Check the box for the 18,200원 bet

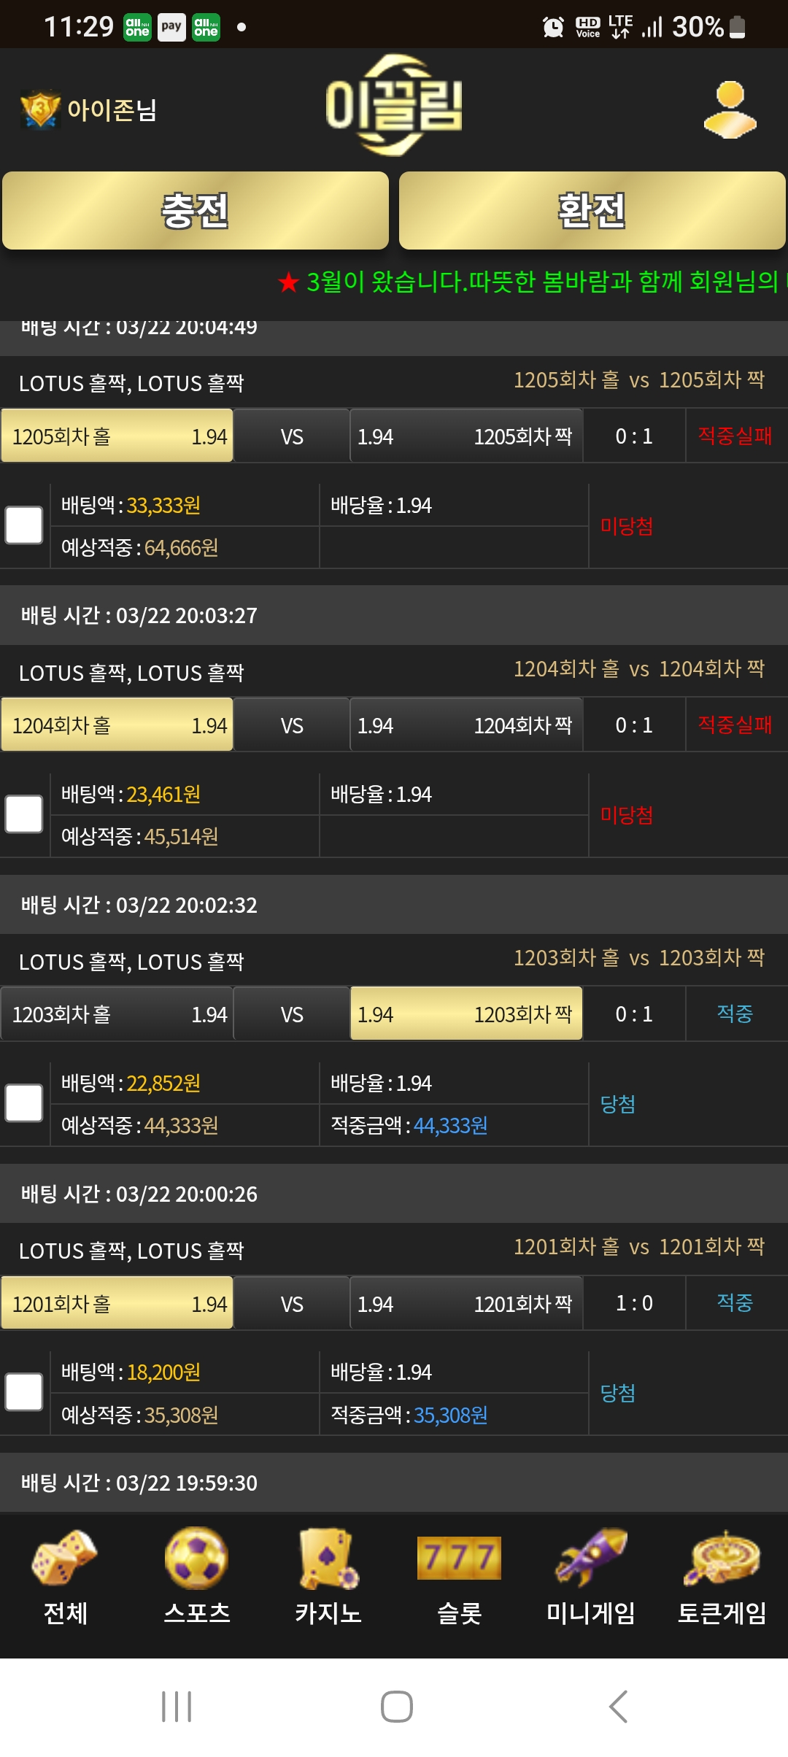pyautogui.click(x=24, y=1392)
